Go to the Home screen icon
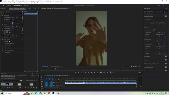169x95 pixels. coord(3,5)
